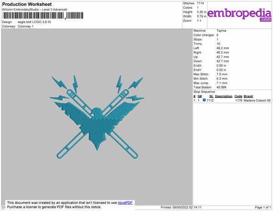This screenshot has height=211, width=273.
Task: Select Max Jump value '7.1 mm'
Action: [x=222, y=83]
